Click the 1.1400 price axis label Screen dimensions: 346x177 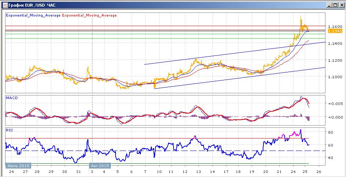[x=335, y=44]
